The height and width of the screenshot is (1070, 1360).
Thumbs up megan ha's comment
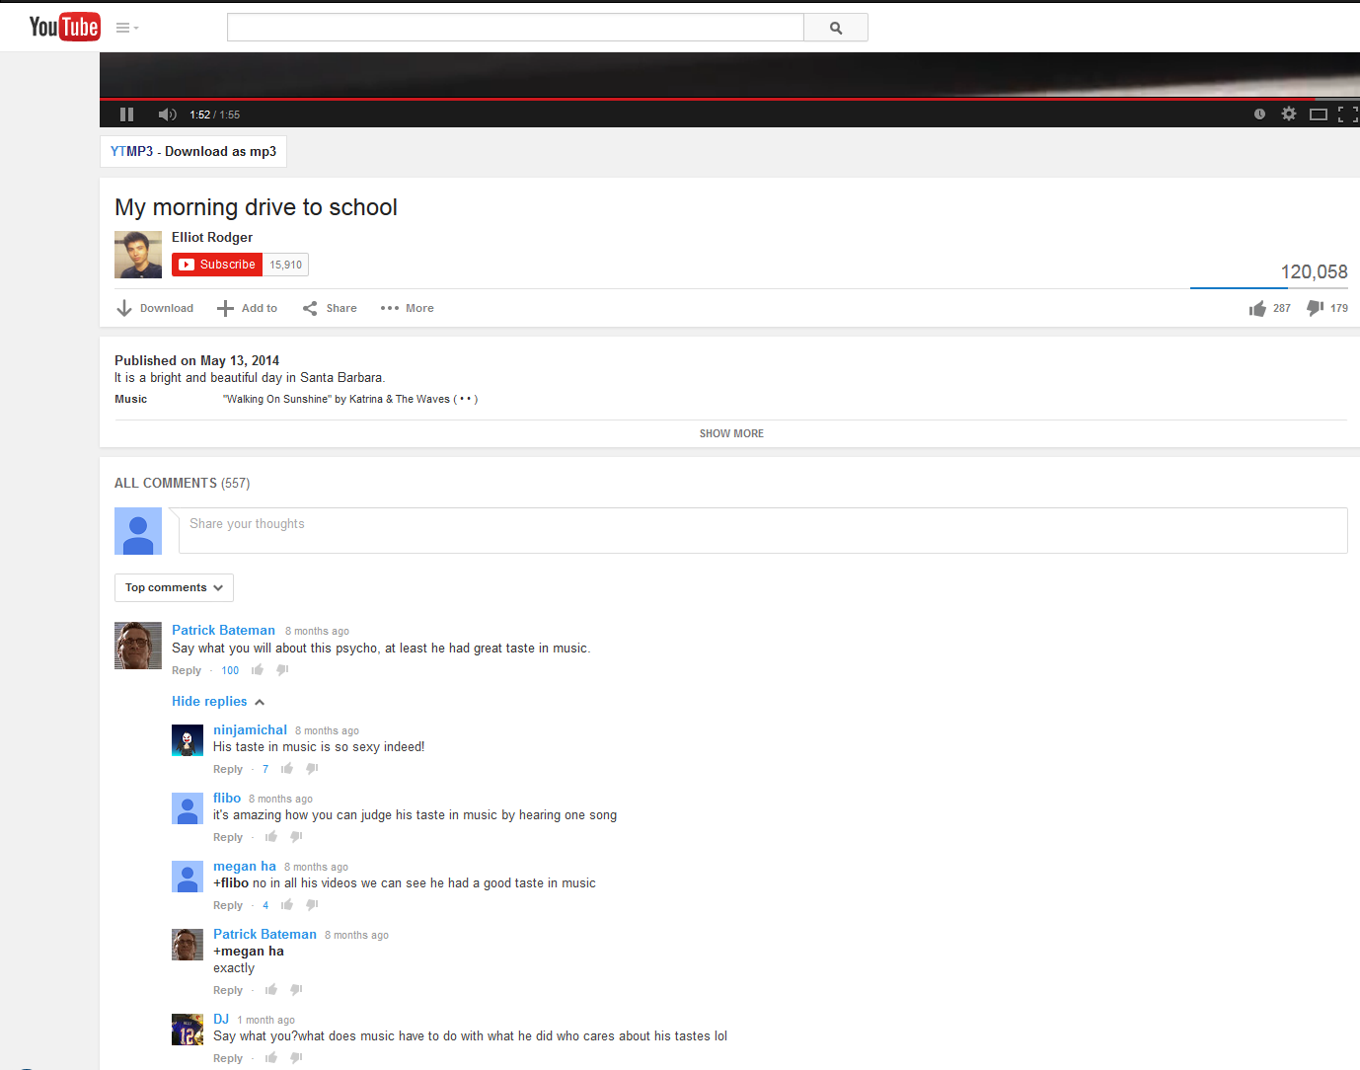click(x=287, y=905)
